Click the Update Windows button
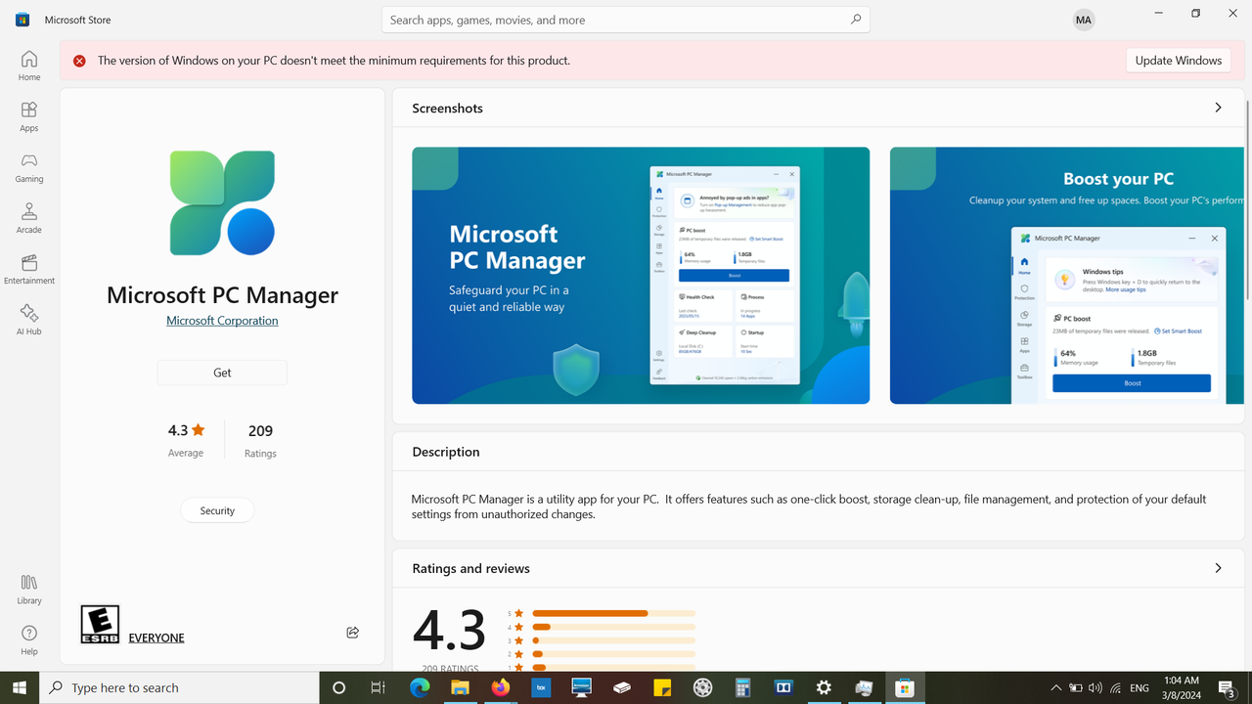This screenshot has height=704, width=1252. point(1178,60)
